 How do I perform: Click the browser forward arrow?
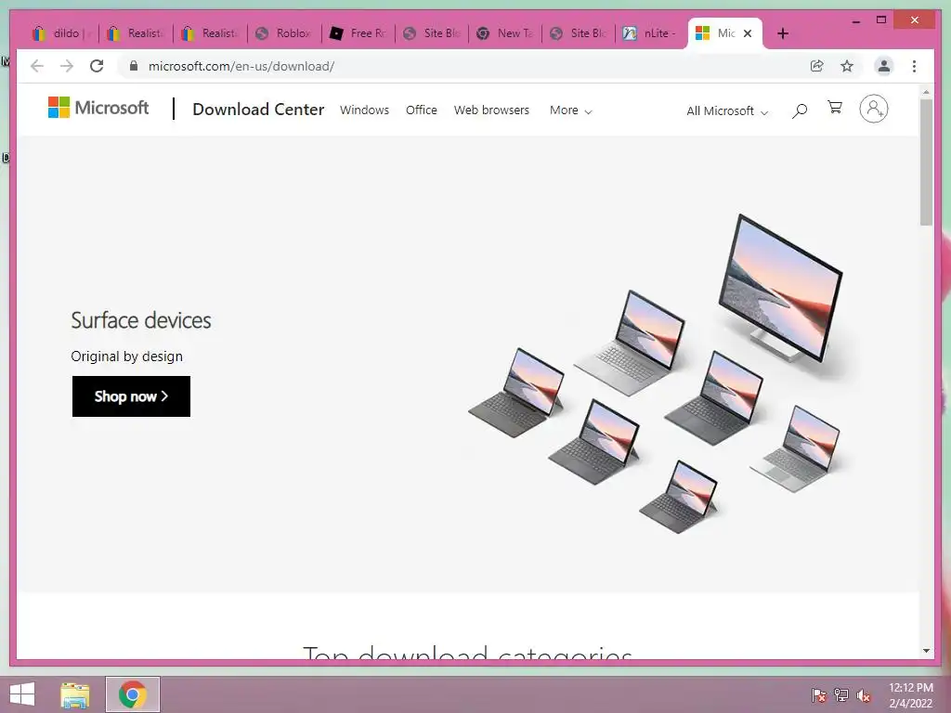tap(67, 66)
